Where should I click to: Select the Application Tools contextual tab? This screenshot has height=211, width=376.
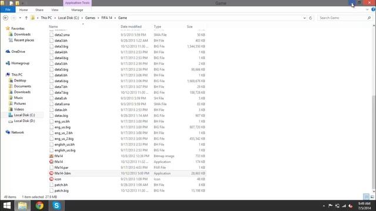click(77, 3)
